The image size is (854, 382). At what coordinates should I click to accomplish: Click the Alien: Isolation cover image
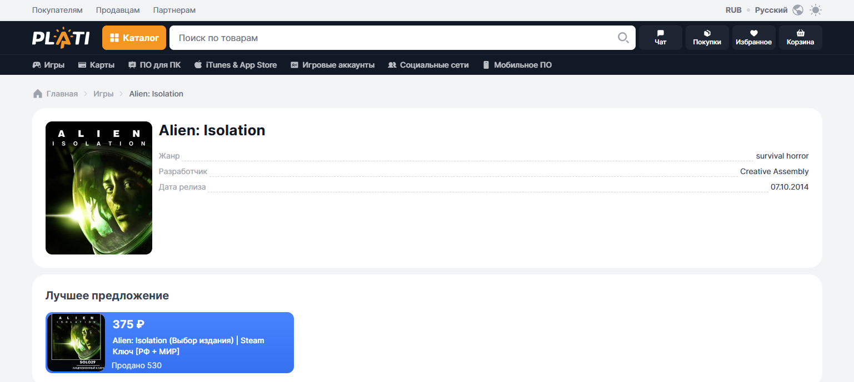click(99, 188)
